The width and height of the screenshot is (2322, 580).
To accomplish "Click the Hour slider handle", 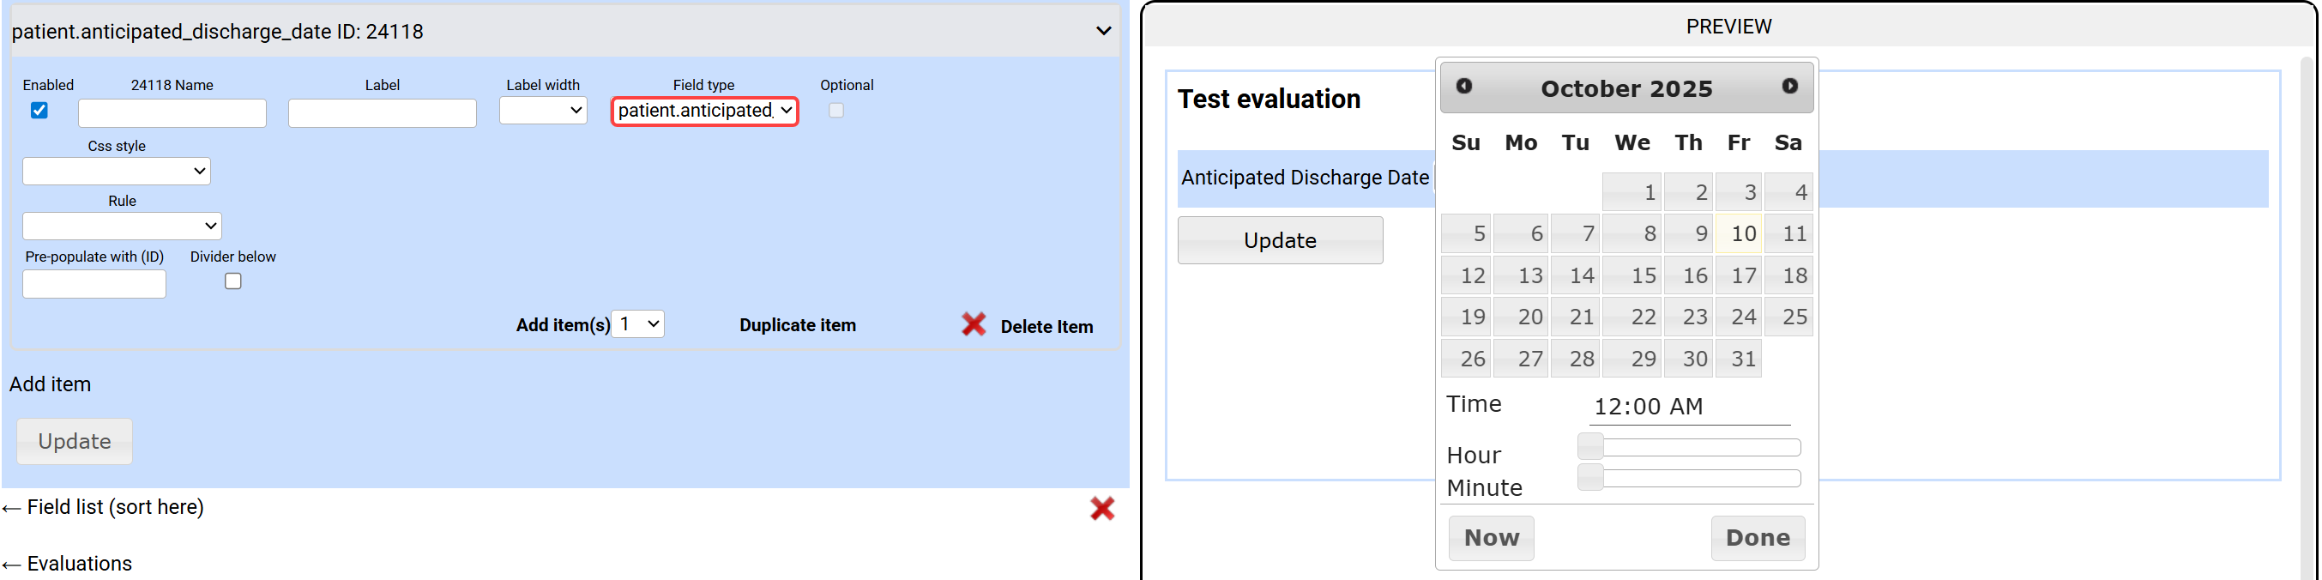I will (1590, 446).
